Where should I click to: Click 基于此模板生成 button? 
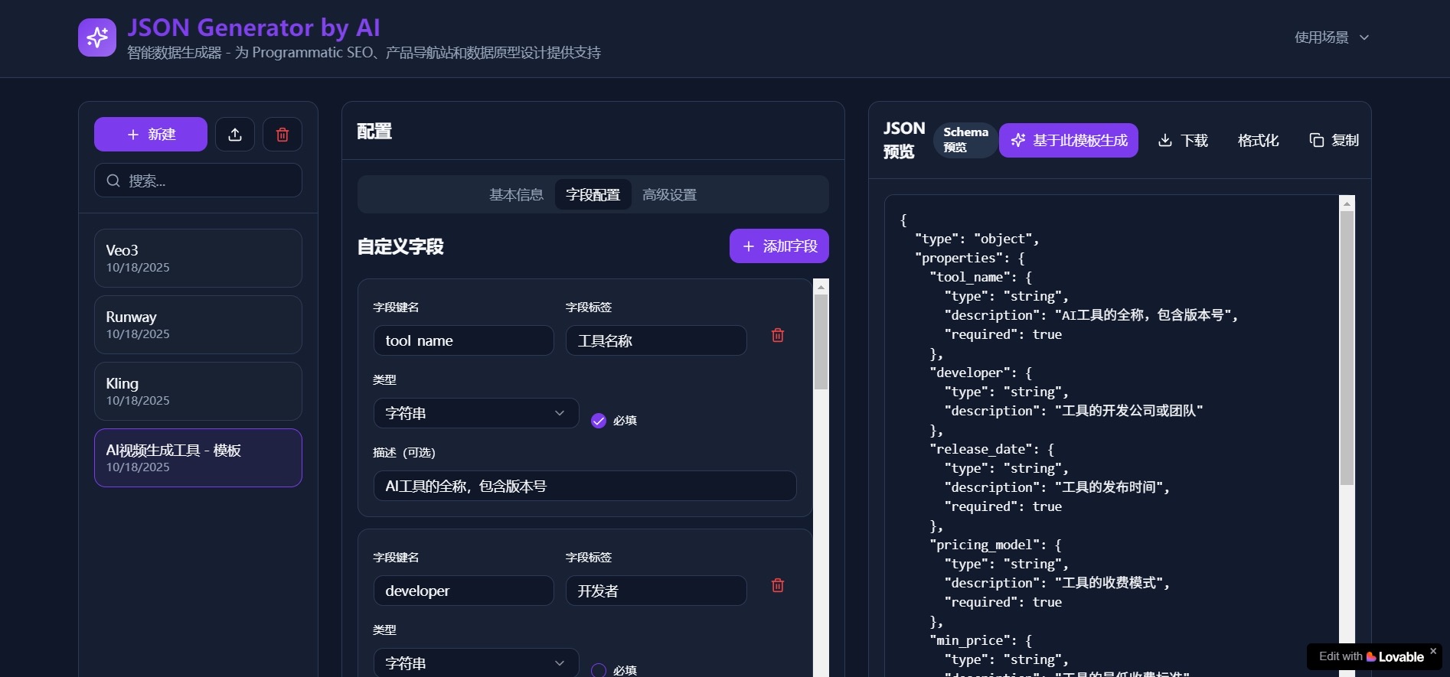(1069, 140)
